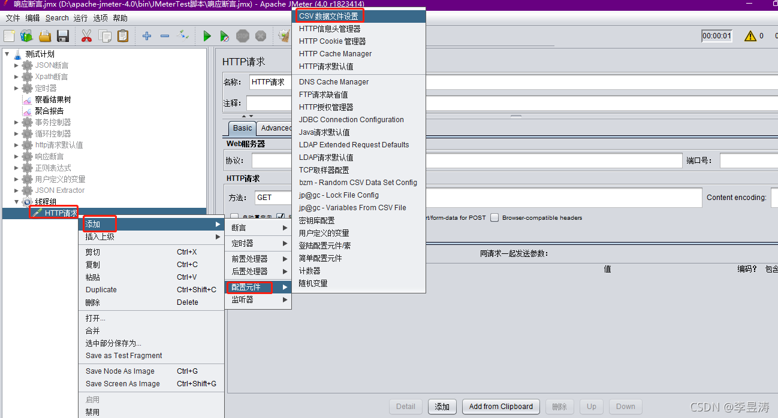This screenshot has height=418, width=778.
Task: Click the Cut scissors toolbar icon
Action: click(87, 36)
